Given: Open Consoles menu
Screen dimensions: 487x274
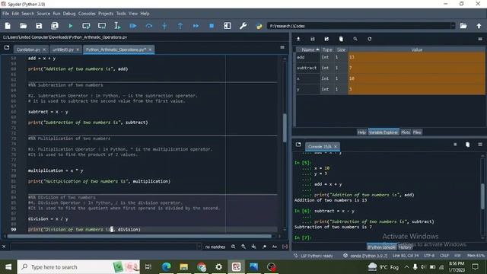Looking at the screenshot, I should pos(87,14).
